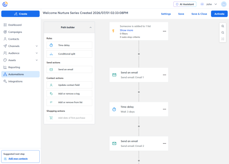Click stopwatch icon in Wait 3 days step

pyautogui.click(x=114, y=109)
